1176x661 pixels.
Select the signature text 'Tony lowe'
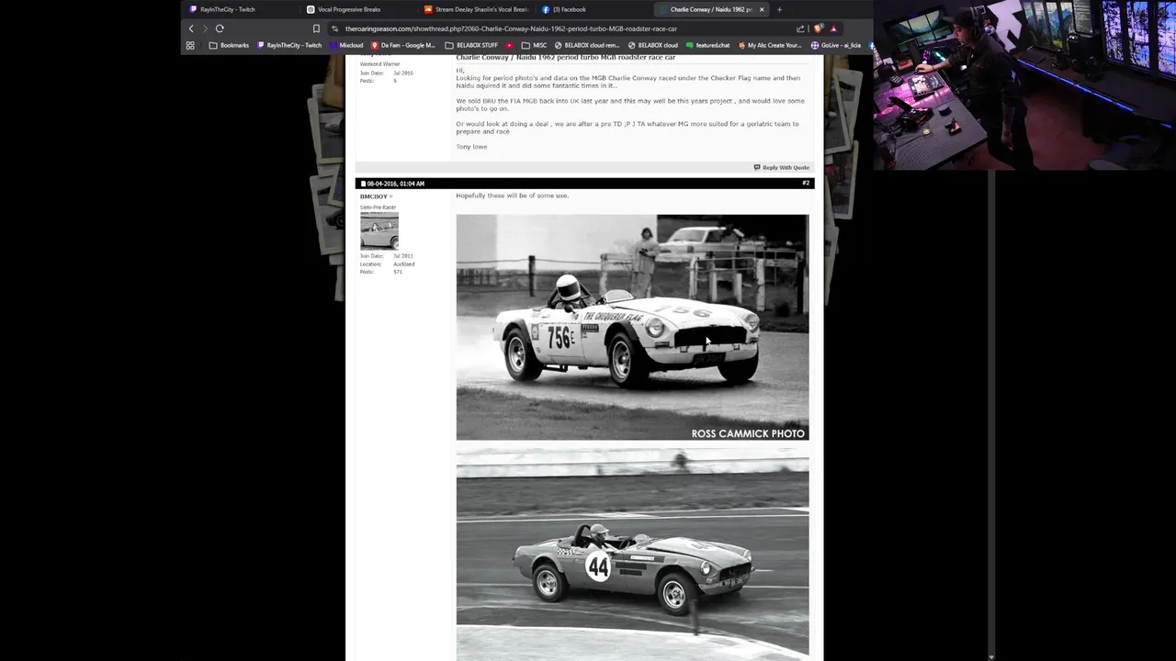point(471,147)
